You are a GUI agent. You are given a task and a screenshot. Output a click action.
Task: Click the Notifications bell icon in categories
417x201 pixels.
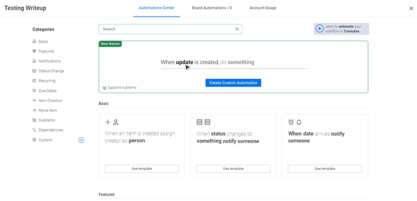(x=34, y=61)
